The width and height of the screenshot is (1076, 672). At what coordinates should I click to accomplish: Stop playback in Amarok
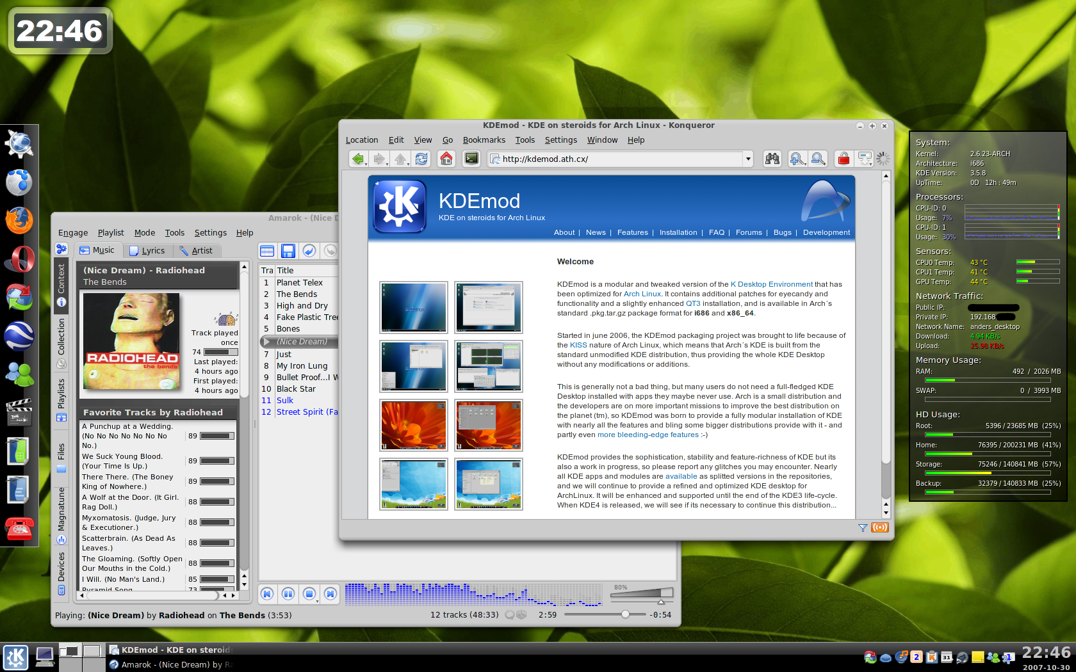309,594
